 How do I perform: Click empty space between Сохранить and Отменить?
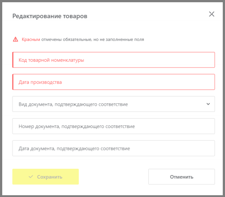[113, 177]
